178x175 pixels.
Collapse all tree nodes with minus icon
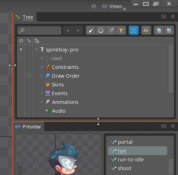[x=159, y=30]
